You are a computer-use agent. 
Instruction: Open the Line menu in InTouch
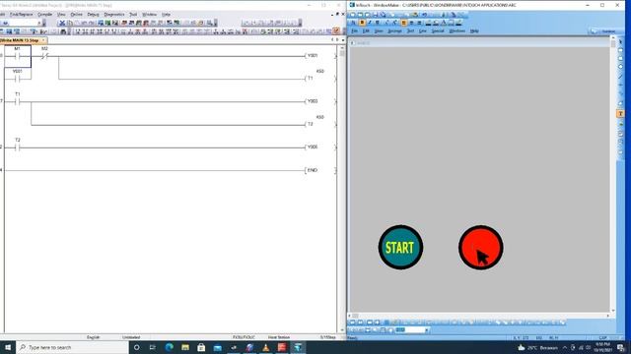pos(423,30)
